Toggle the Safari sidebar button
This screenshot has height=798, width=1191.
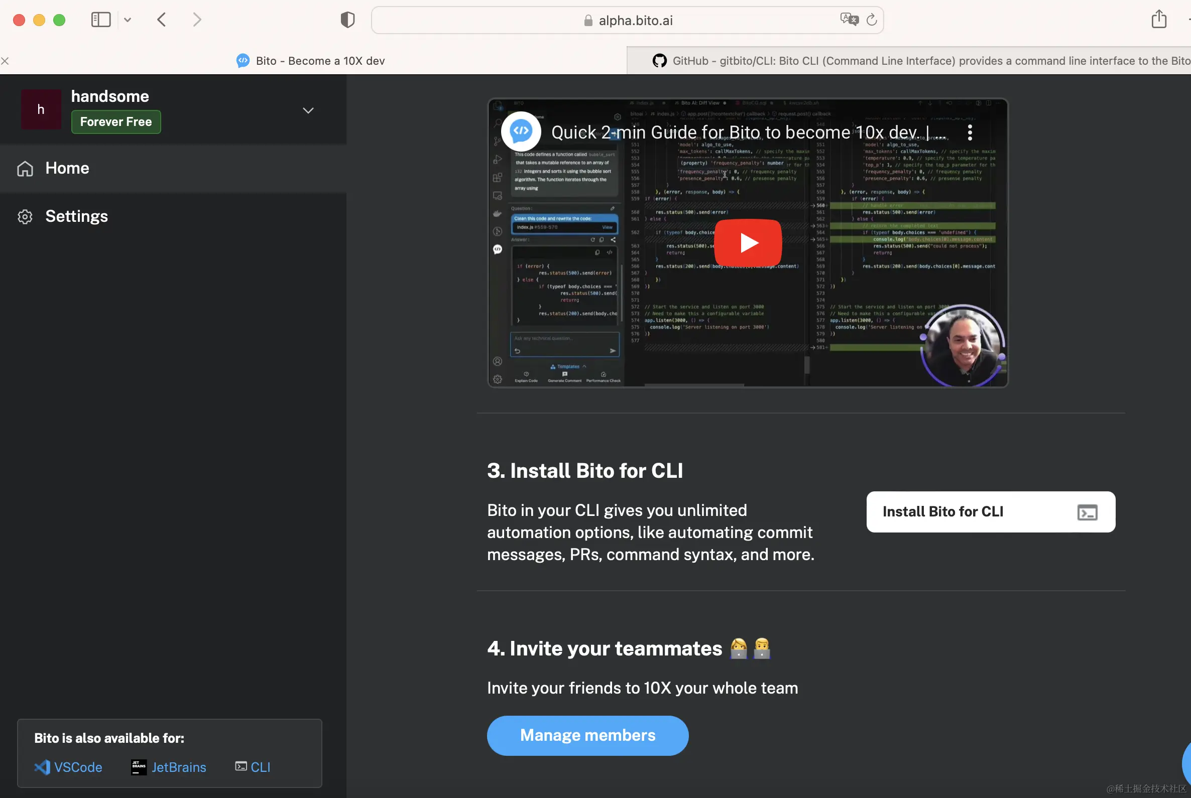coord(101,20)
